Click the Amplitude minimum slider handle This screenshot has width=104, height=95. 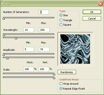(4, 54)
